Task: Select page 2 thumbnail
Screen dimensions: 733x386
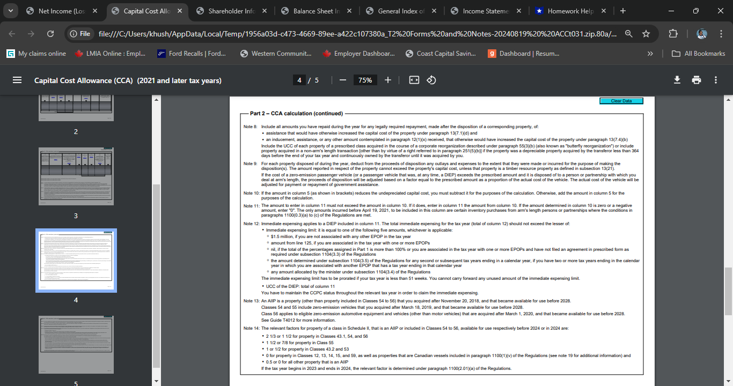Action: [76, 108]
